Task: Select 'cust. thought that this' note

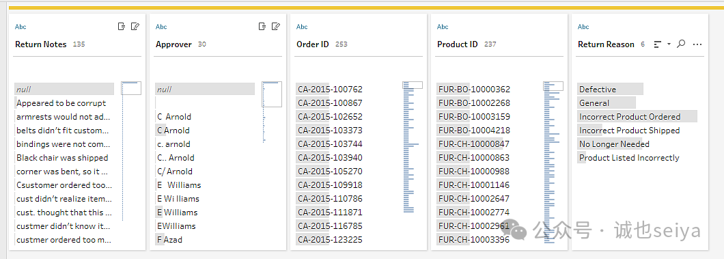Action: 64,213
